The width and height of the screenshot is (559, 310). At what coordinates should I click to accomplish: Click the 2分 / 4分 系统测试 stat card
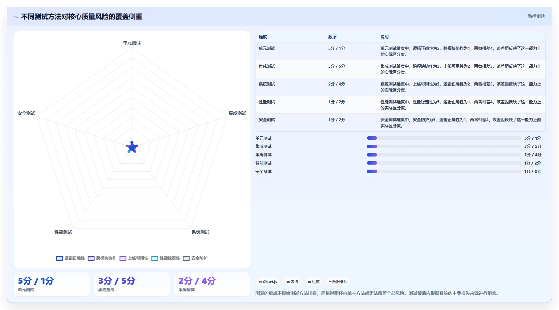pos(212,284)
